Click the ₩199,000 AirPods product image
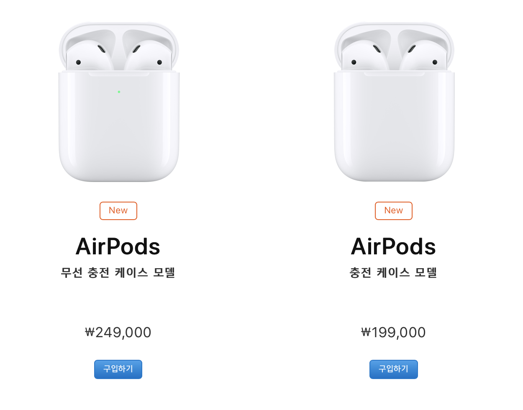 coord(394,126)
